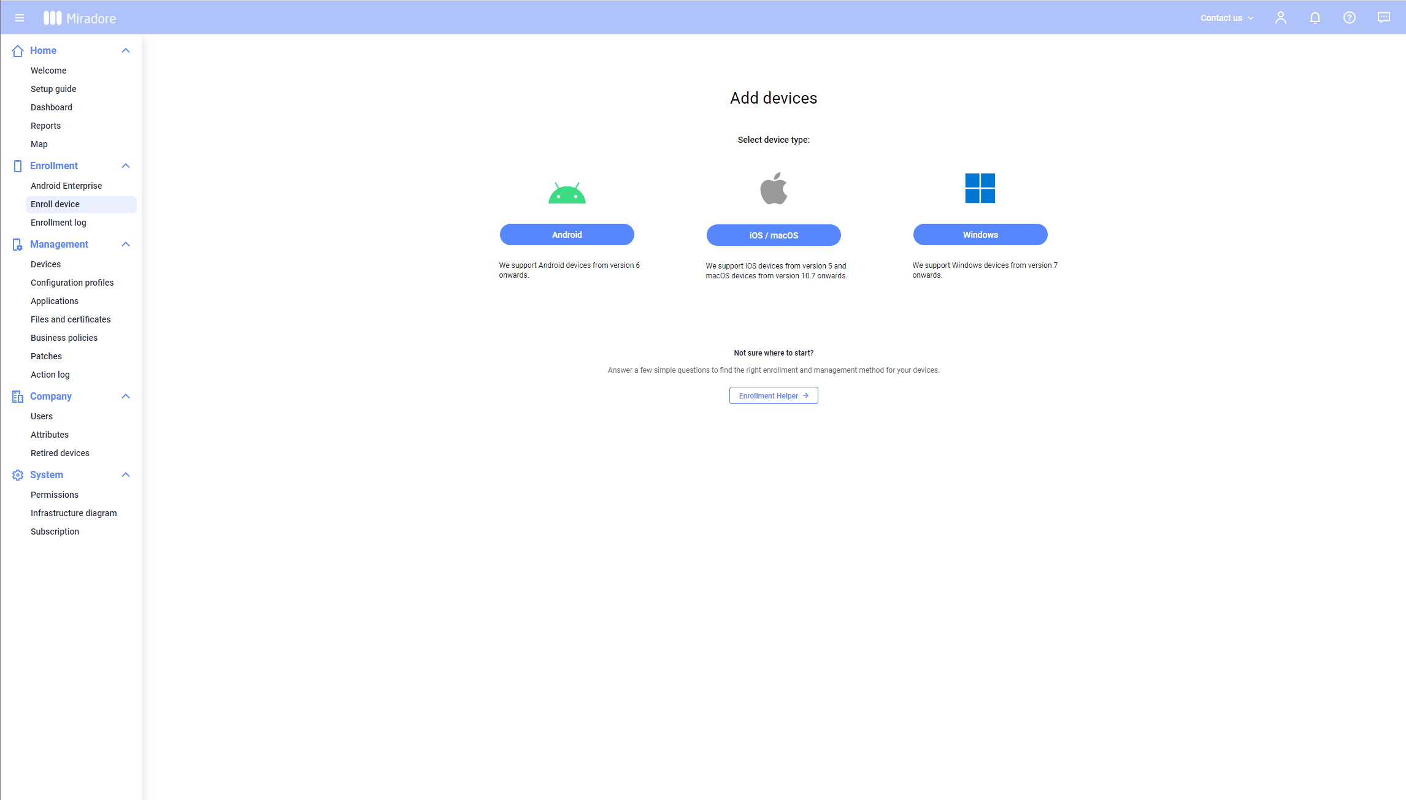Click the Miradore logo
The image size is (1406, 800).
pos(80,18)
